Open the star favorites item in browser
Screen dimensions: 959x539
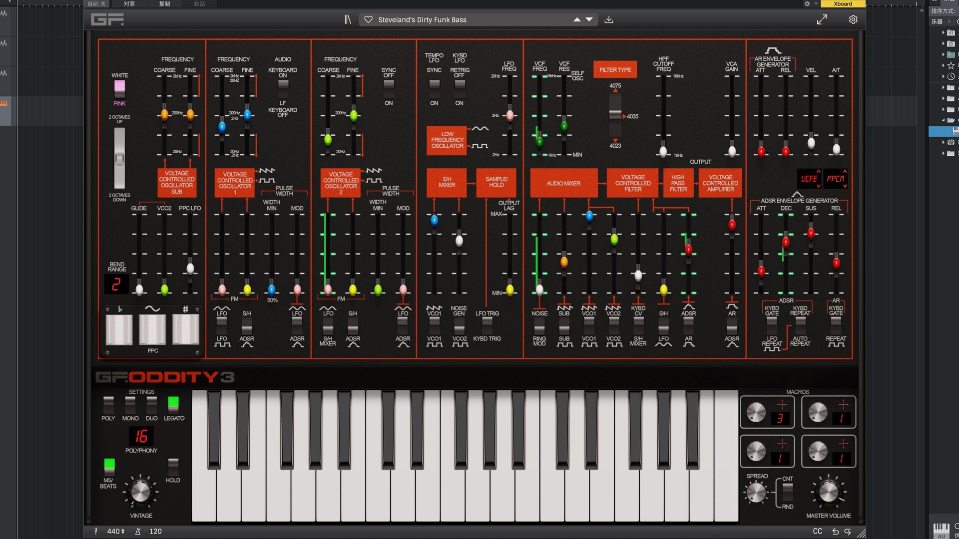(x=951, y=65)
